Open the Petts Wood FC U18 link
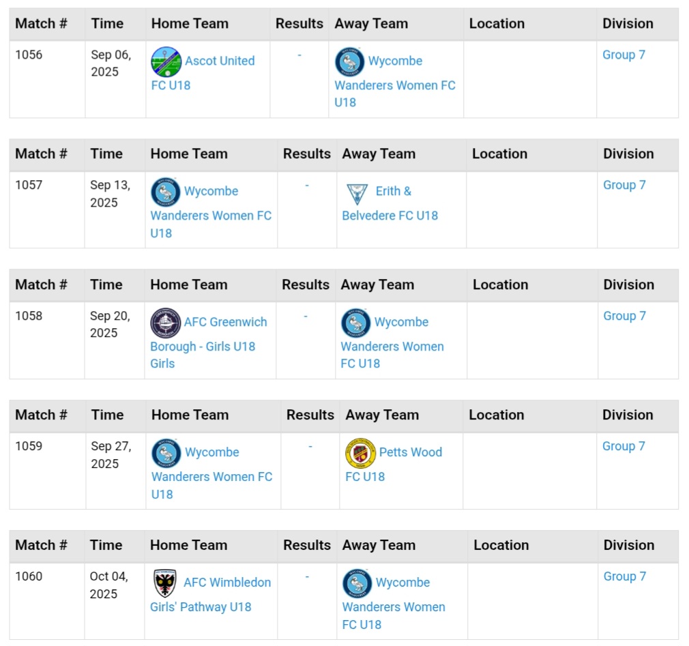This screenshot has height=646, width=689. (x=410, y=452)
